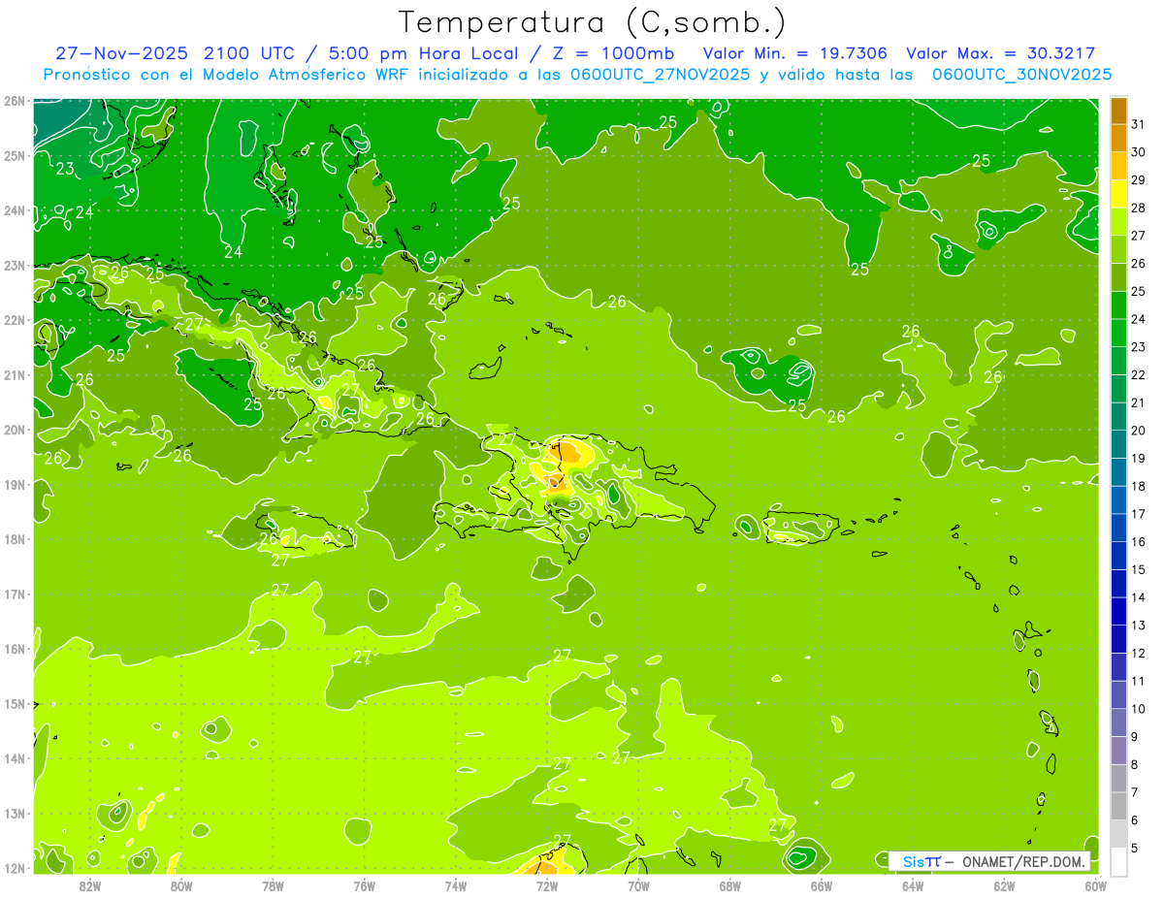
Task: Click the '15N' latitude label
Action: tap(15, 703)
